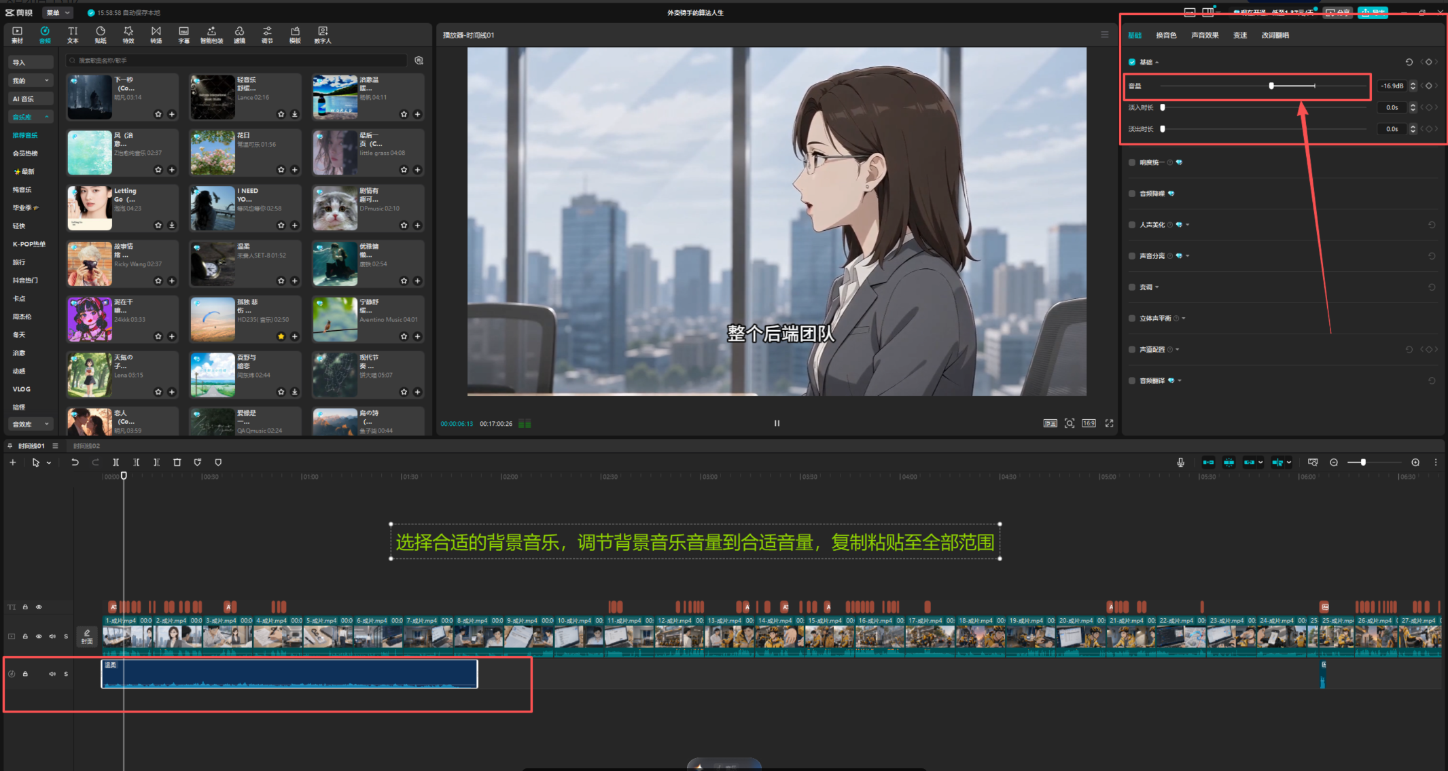The height and width of the screenshot is (771, 1448).
Task: Mute the background music audio track
Action: (x=52, y=674)
